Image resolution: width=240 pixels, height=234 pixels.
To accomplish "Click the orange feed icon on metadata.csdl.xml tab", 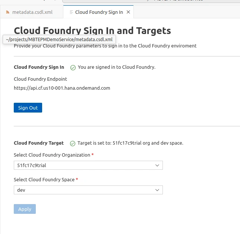I will click(x=8, y=12).
